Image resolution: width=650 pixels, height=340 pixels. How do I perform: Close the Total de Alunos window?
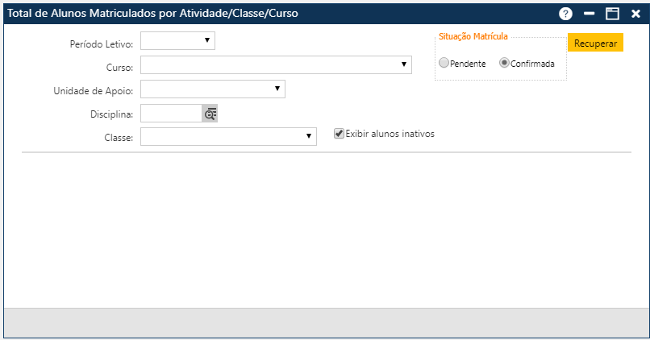pyautogui.click(x=635, y=14)
